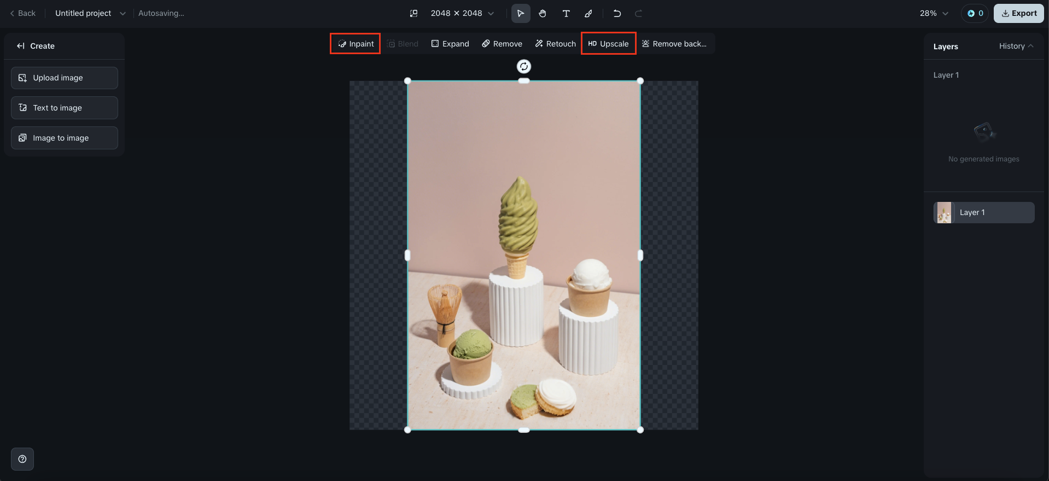Click the rotate handle above the image
This screenshot has height=481, width=1049.
[524, 67]
